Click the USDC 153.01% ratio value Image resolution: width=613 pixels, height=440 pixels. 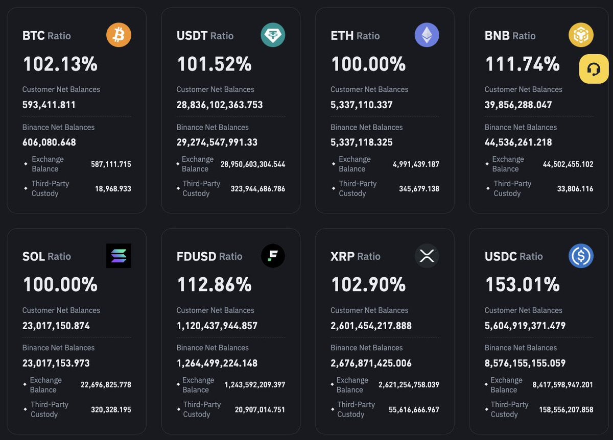(522, 284)
